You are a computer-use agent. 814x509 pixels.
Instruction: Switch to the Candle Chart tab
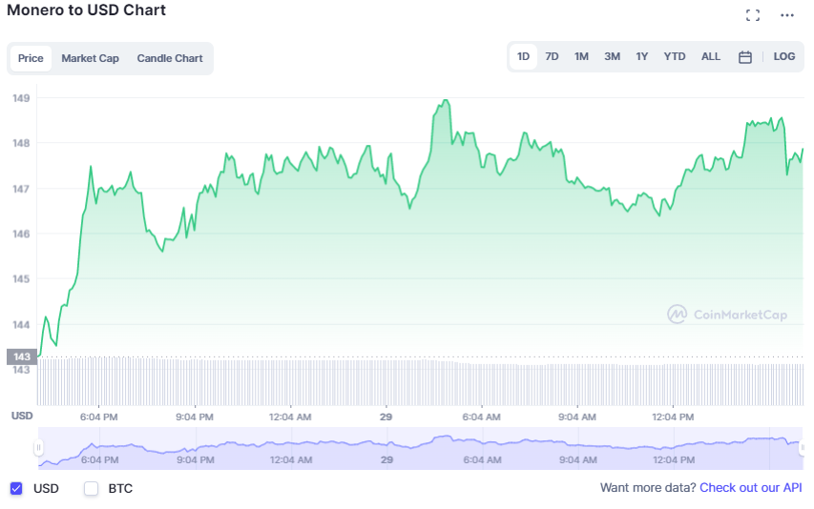tap(170, 58)
